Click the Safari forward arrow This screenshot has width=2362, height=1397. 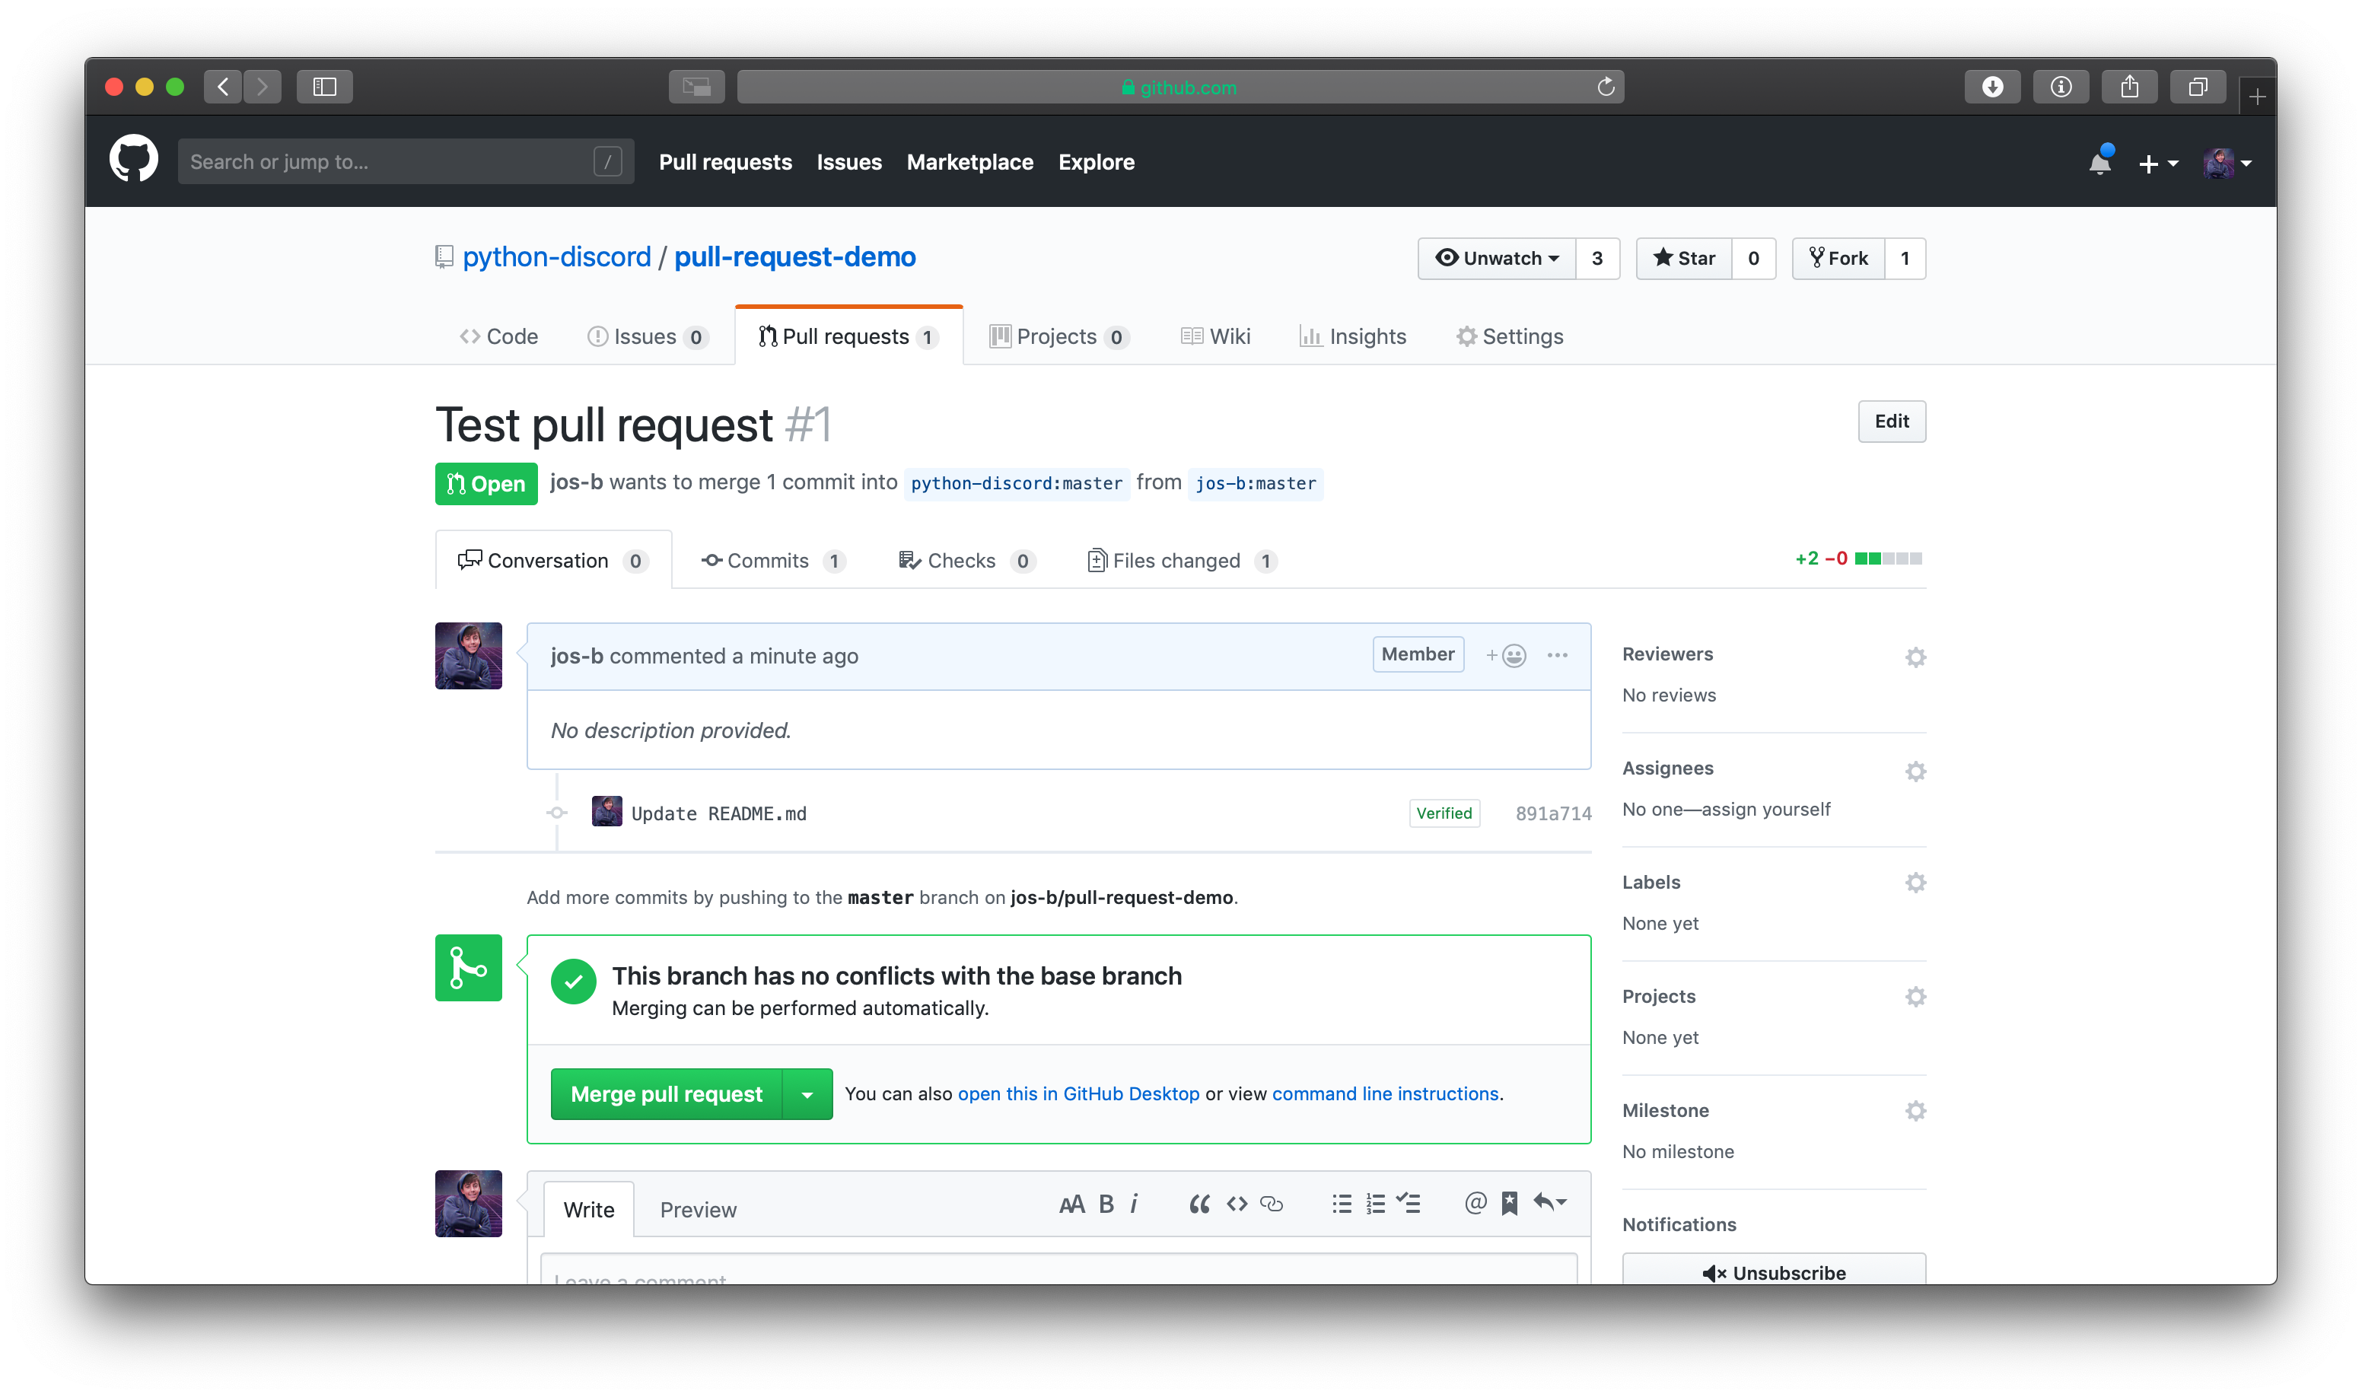263,87
